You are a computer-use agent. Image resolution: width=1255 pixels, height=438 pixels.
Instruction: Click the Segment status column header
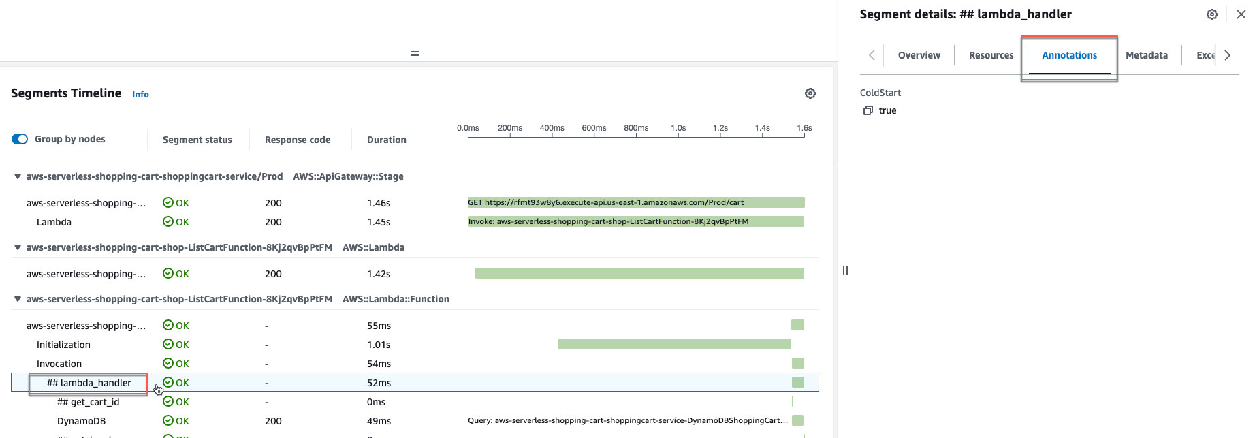[197, 140]
